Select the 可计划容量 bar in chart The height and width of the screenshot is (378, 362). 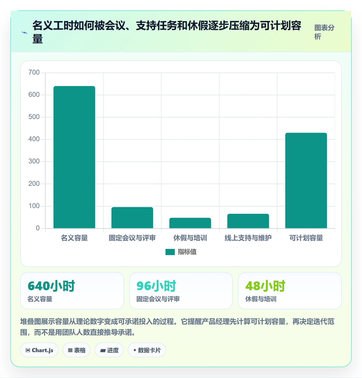[x=306, y=180]
